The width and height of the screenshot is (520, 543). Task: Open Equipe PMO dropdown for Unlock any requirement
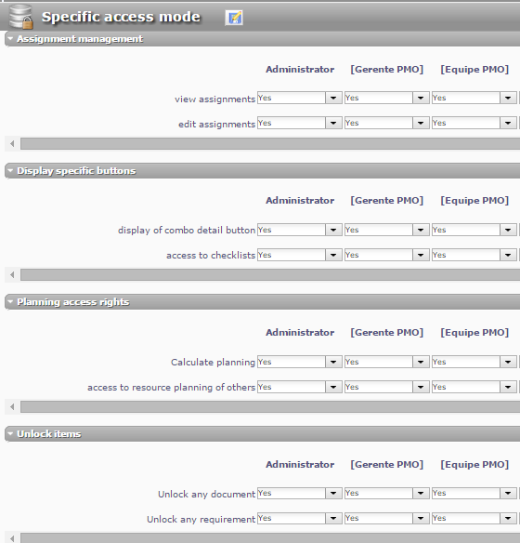click(508, 519)
